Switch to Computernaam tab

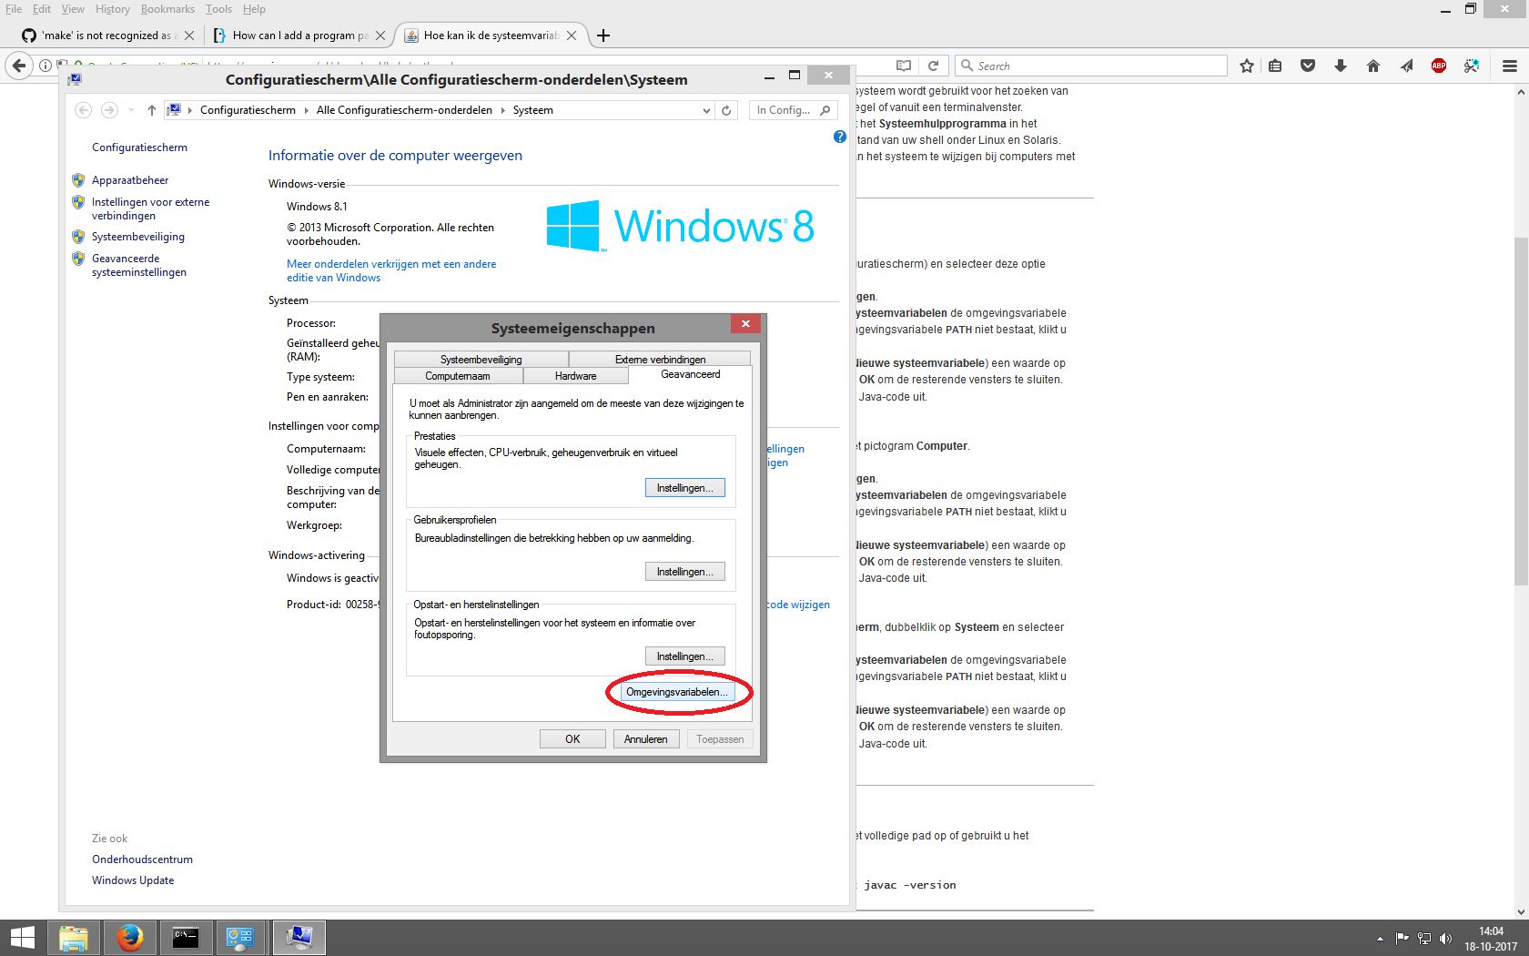pos(458,375)
